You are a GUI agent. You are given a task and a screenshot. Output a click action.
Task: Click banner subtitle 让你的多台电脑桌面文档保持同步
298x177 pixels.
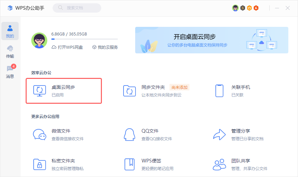[197, 45]
